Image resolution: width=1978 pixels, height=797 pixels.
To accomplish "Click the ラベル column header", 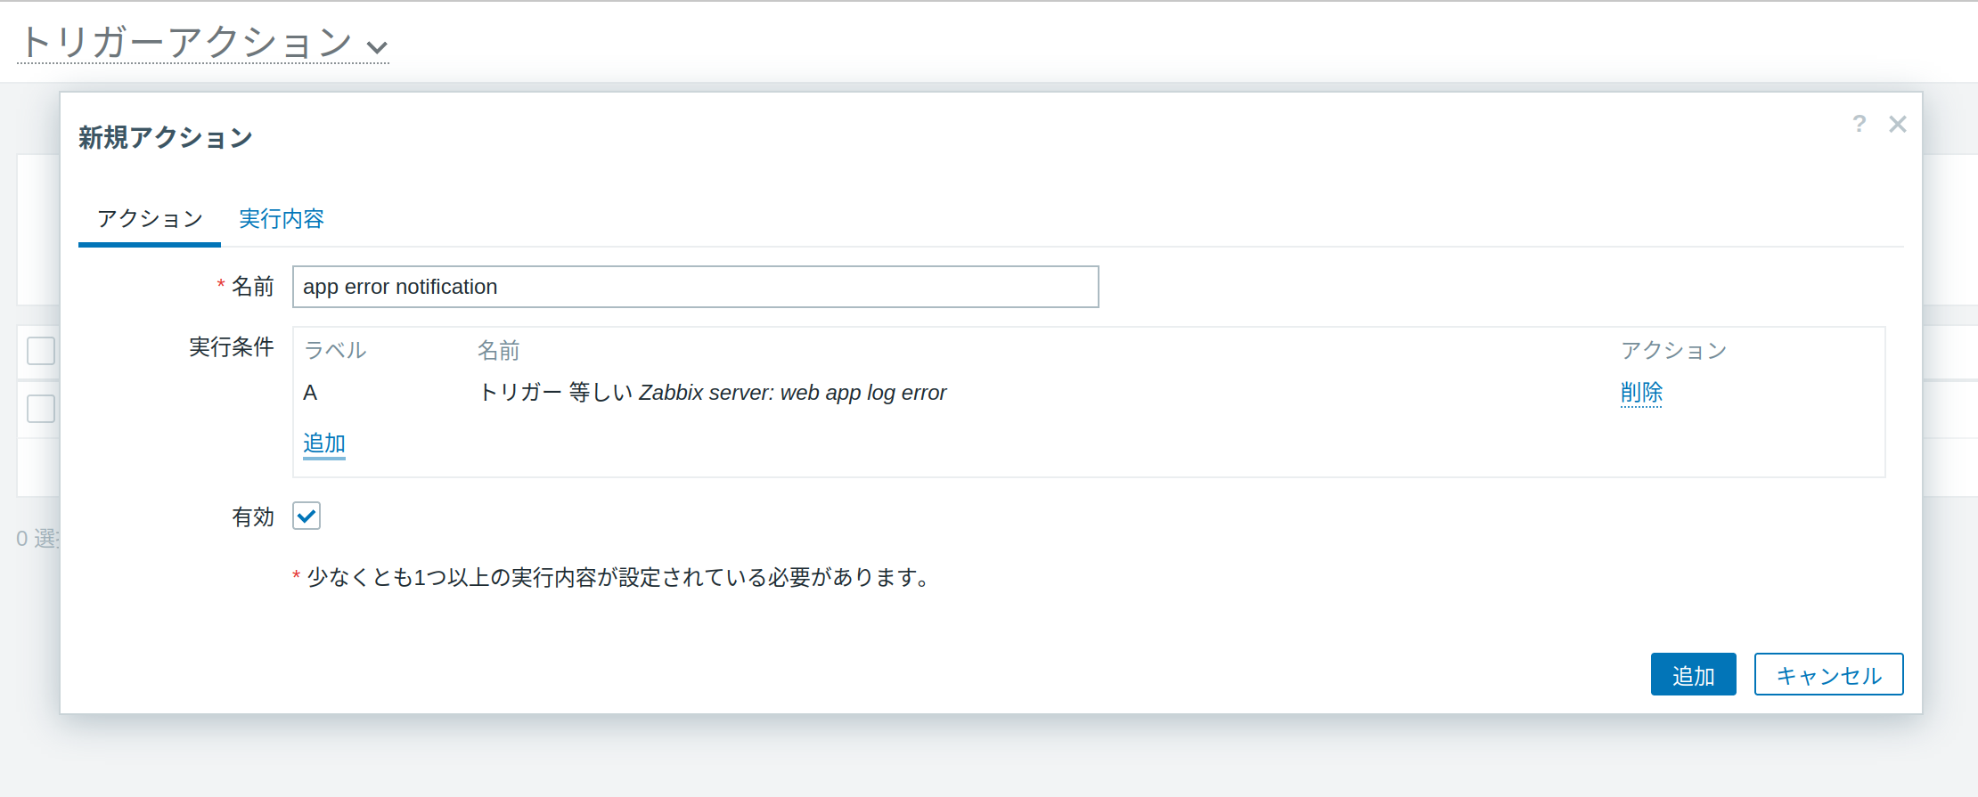I will [335, 350].
